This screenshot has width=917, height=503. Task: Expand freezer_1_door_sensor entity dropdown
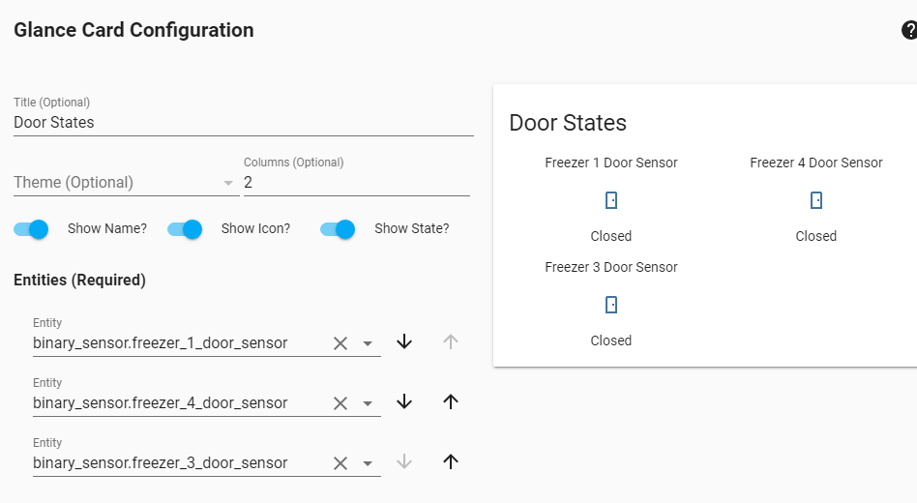[x=368, y=343]
